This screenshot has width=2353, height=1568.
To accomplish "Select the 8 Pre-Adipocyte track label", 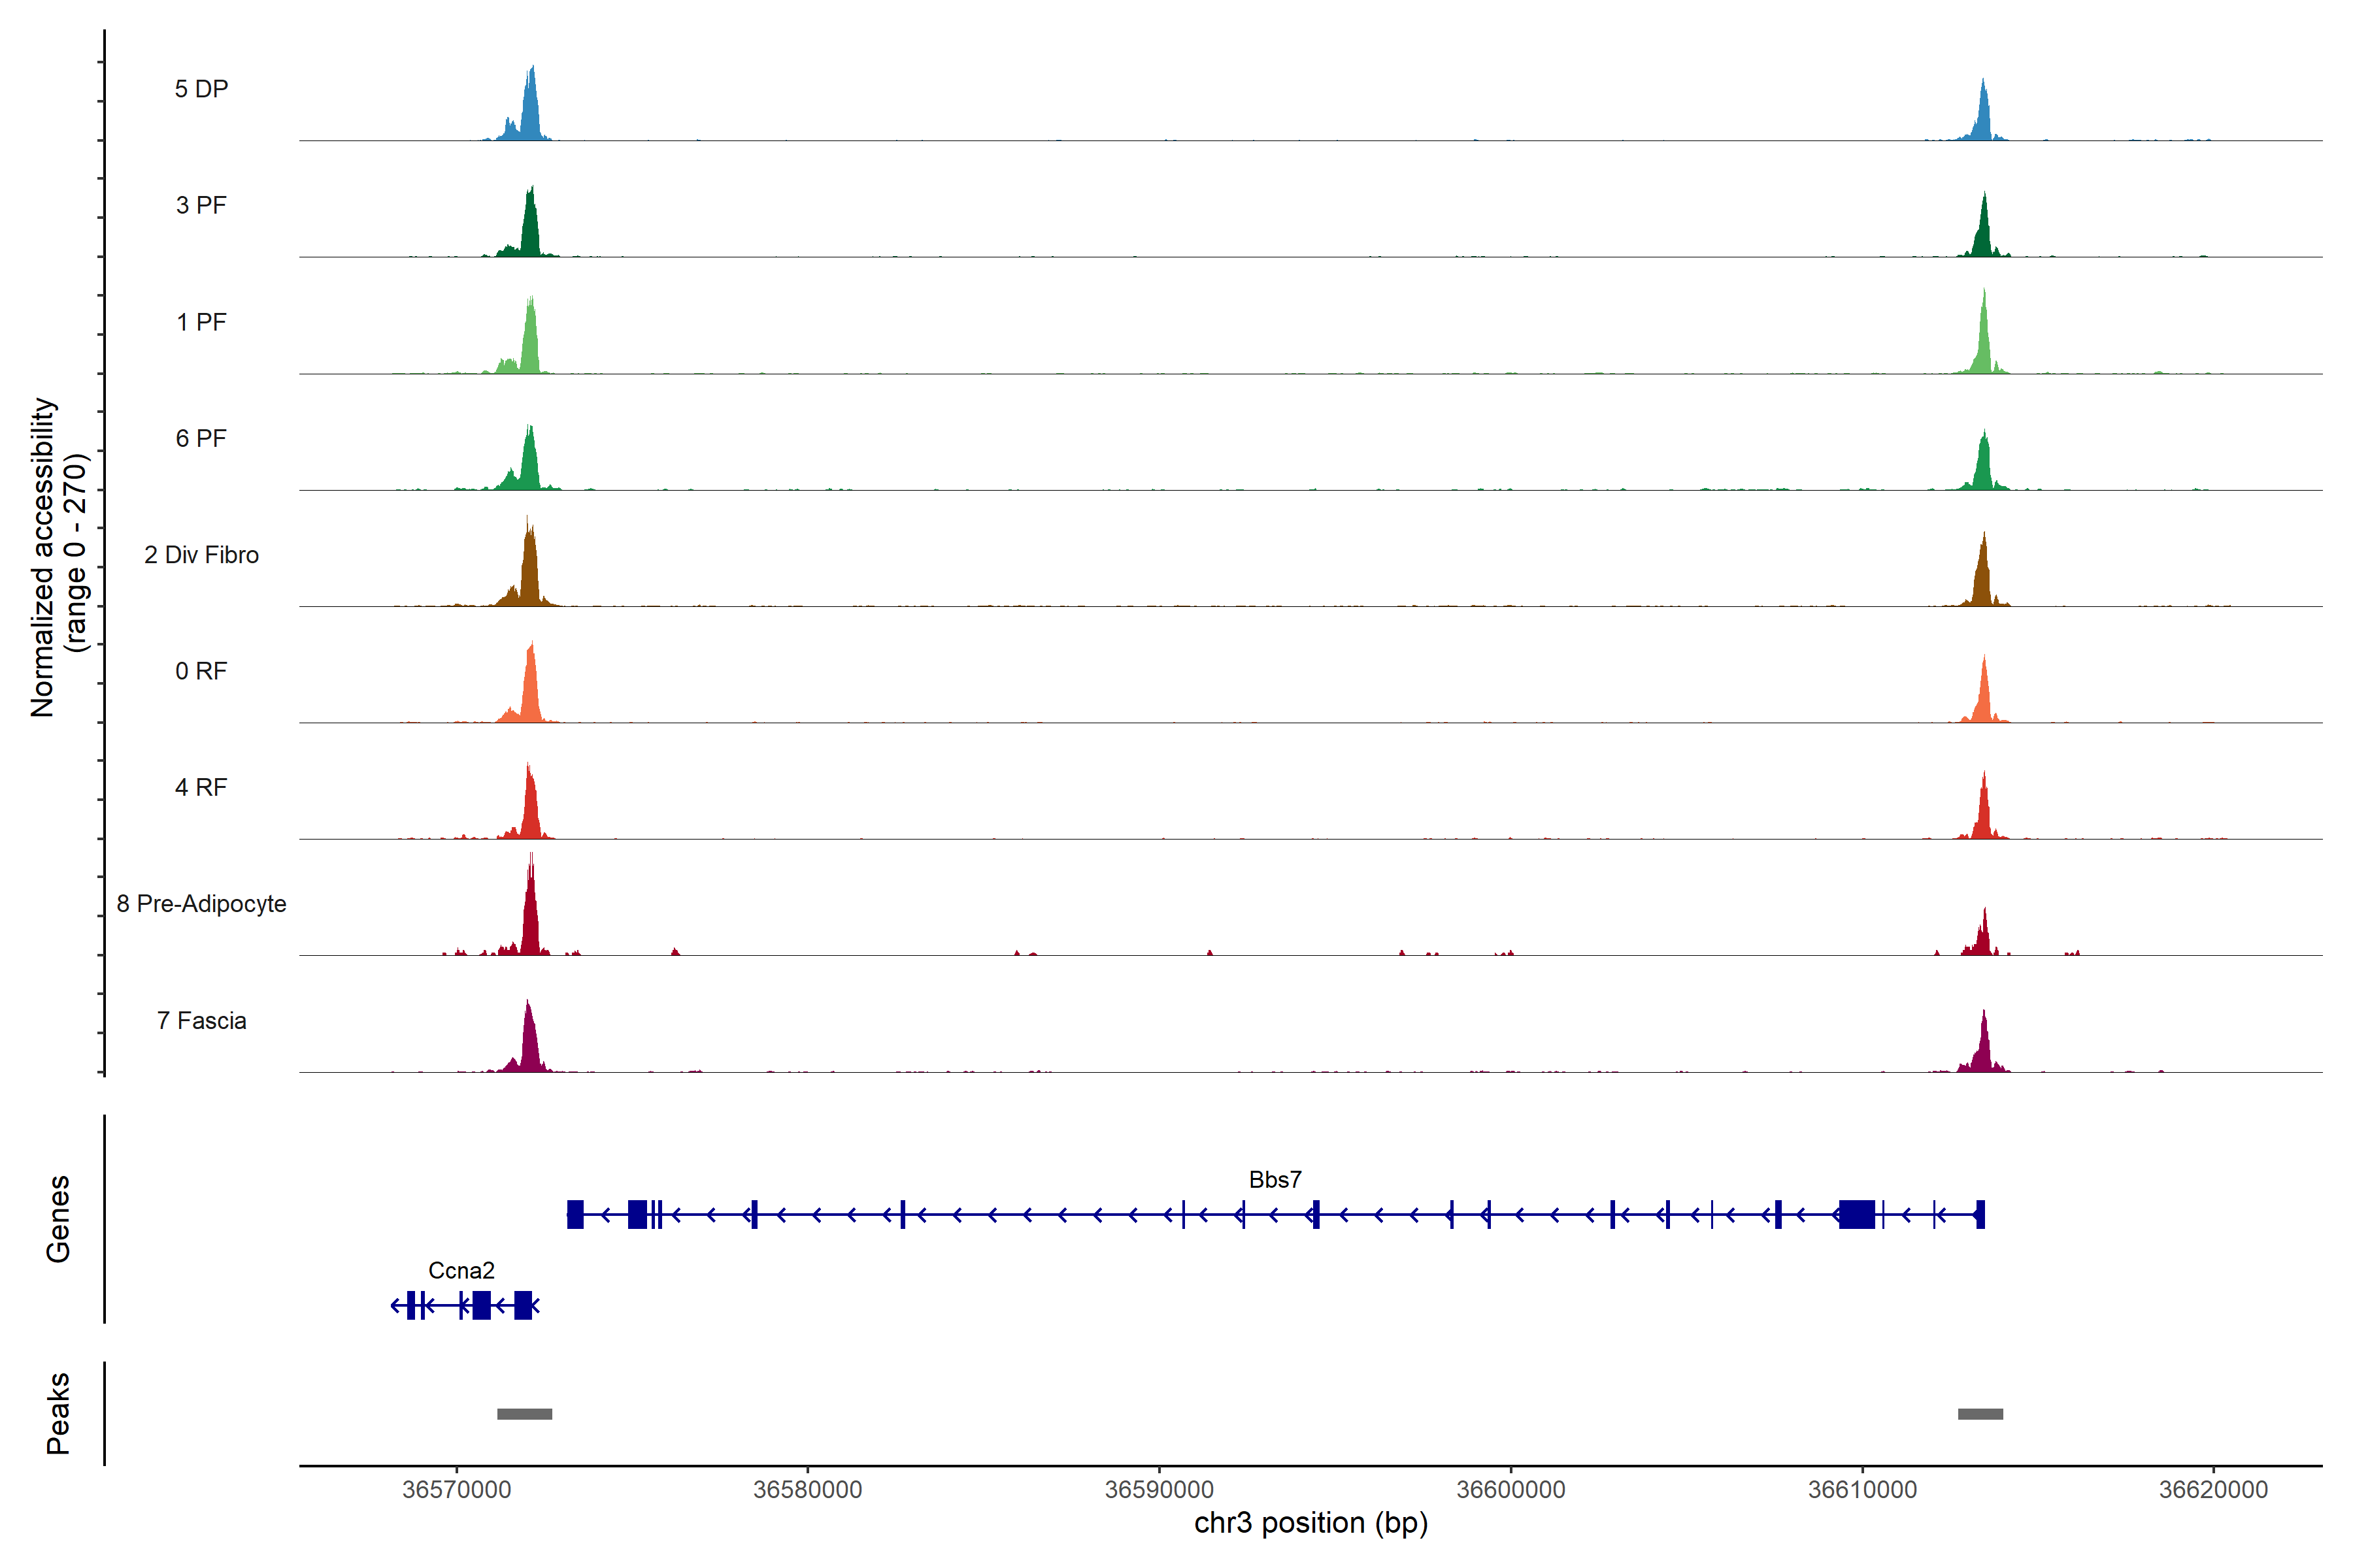I will (x=201, y=904).
